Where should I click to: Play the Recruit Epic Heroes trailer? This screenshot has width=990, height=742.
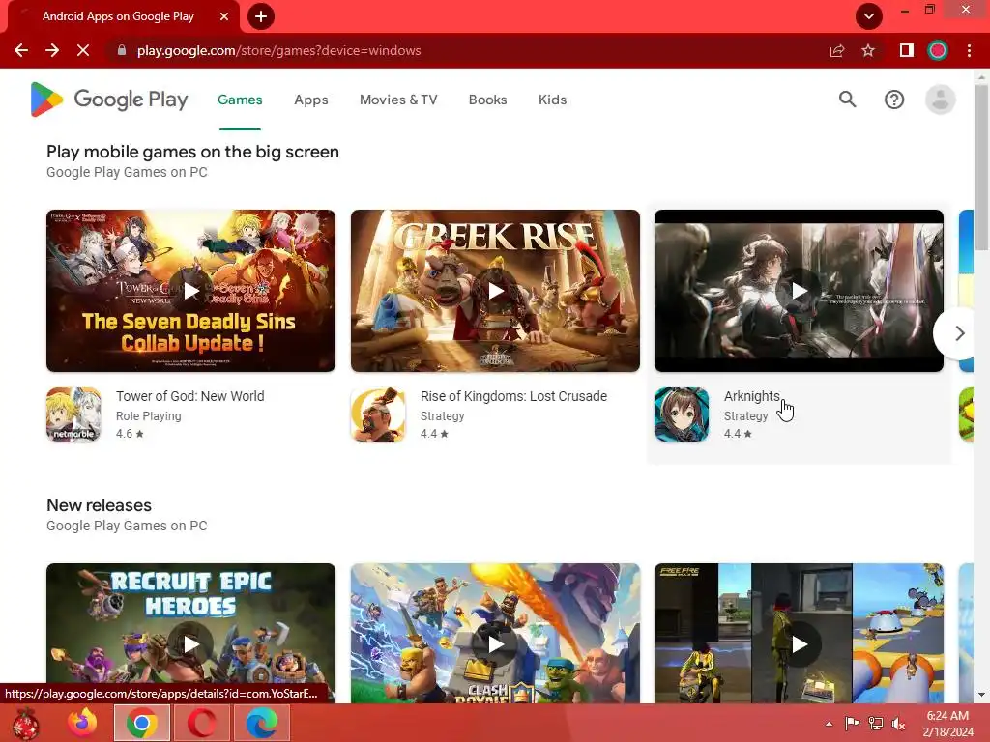[x=191, y=644]
